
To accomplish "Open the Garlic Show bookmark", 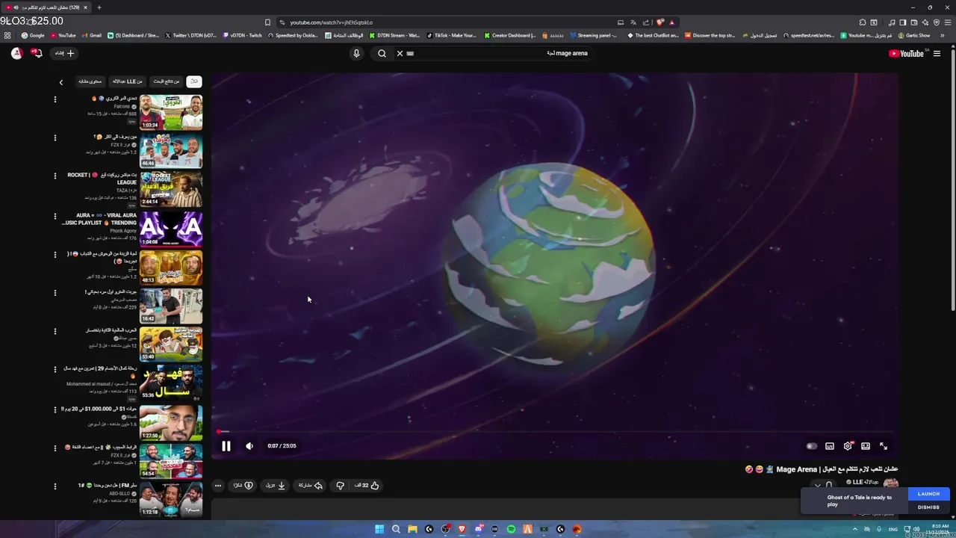I will coord(914,35).
